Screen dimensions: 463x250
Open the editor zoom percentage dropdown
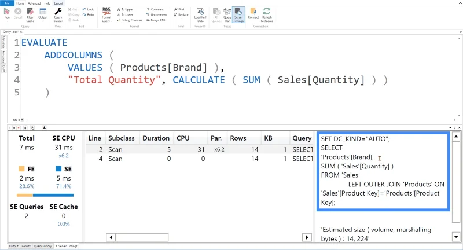(x=22, y=120)
